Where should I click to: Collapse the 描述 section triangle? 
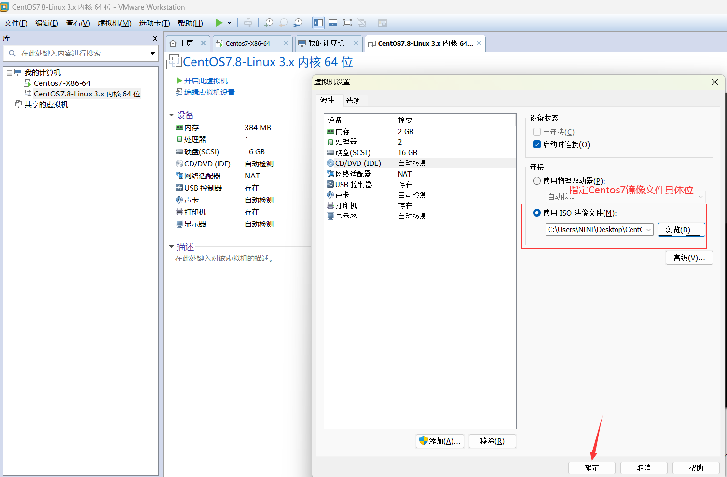coord(171,247)
